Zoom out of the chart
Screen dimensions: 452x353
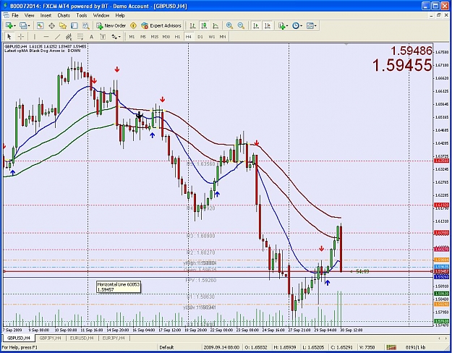tap(241, 25)
